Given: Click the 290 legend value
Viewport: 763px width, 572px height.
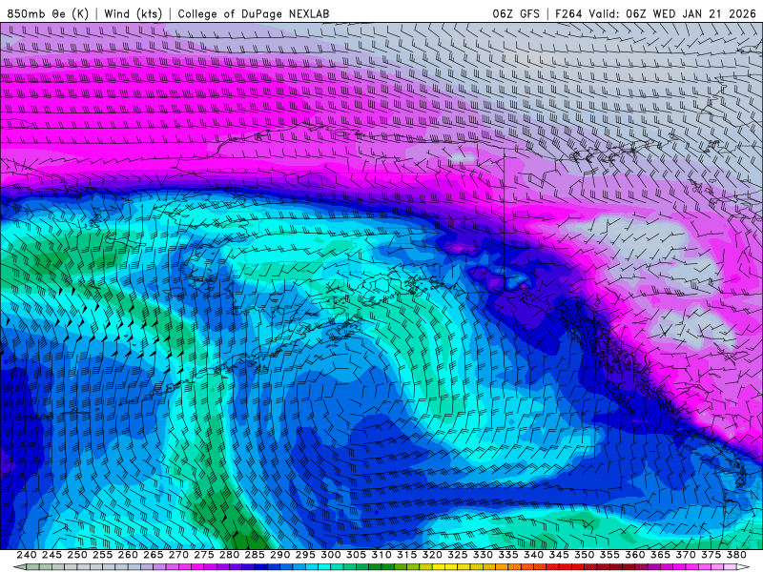Looking at the screenshot, I should [279, 555].
